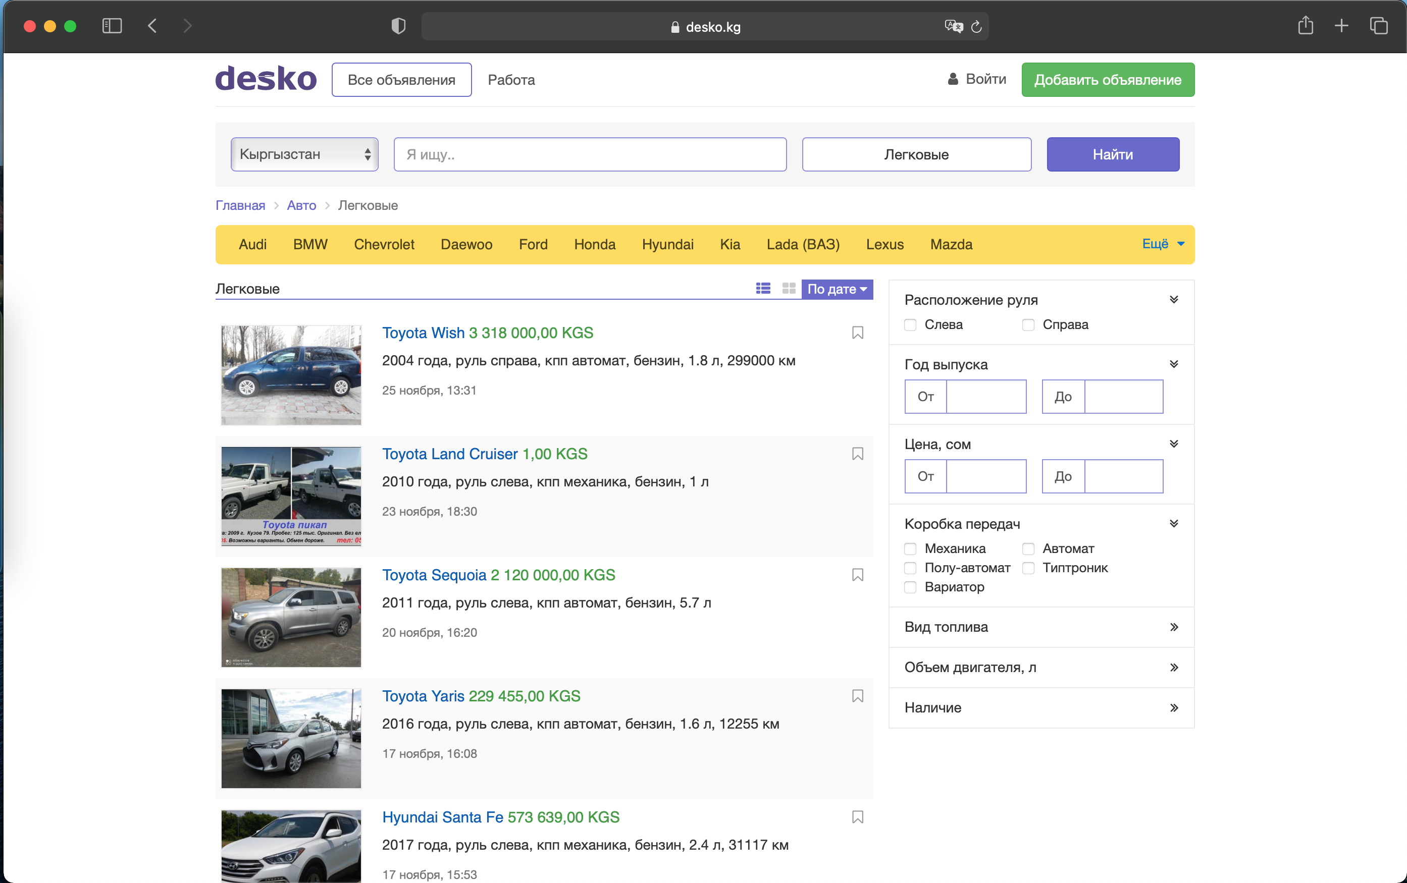Bookmark the Toyota Land Cruiser listing
Image resolution: width=1407 pixels, height=883 pixels.
857,454
